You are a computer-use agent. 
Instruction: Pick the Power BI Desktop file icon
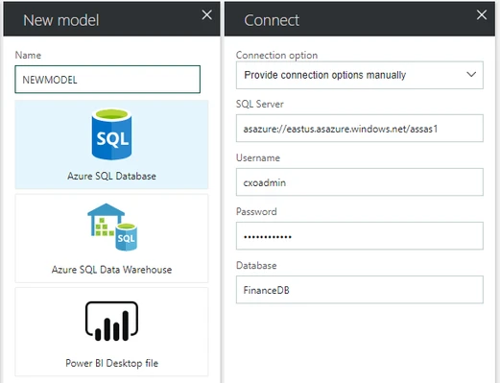pos(111,321)
